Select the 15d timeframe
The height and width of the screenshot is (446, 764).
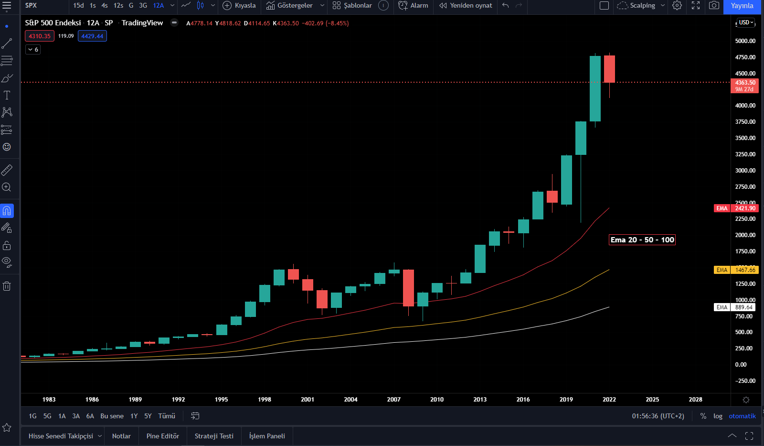[78, 6]
